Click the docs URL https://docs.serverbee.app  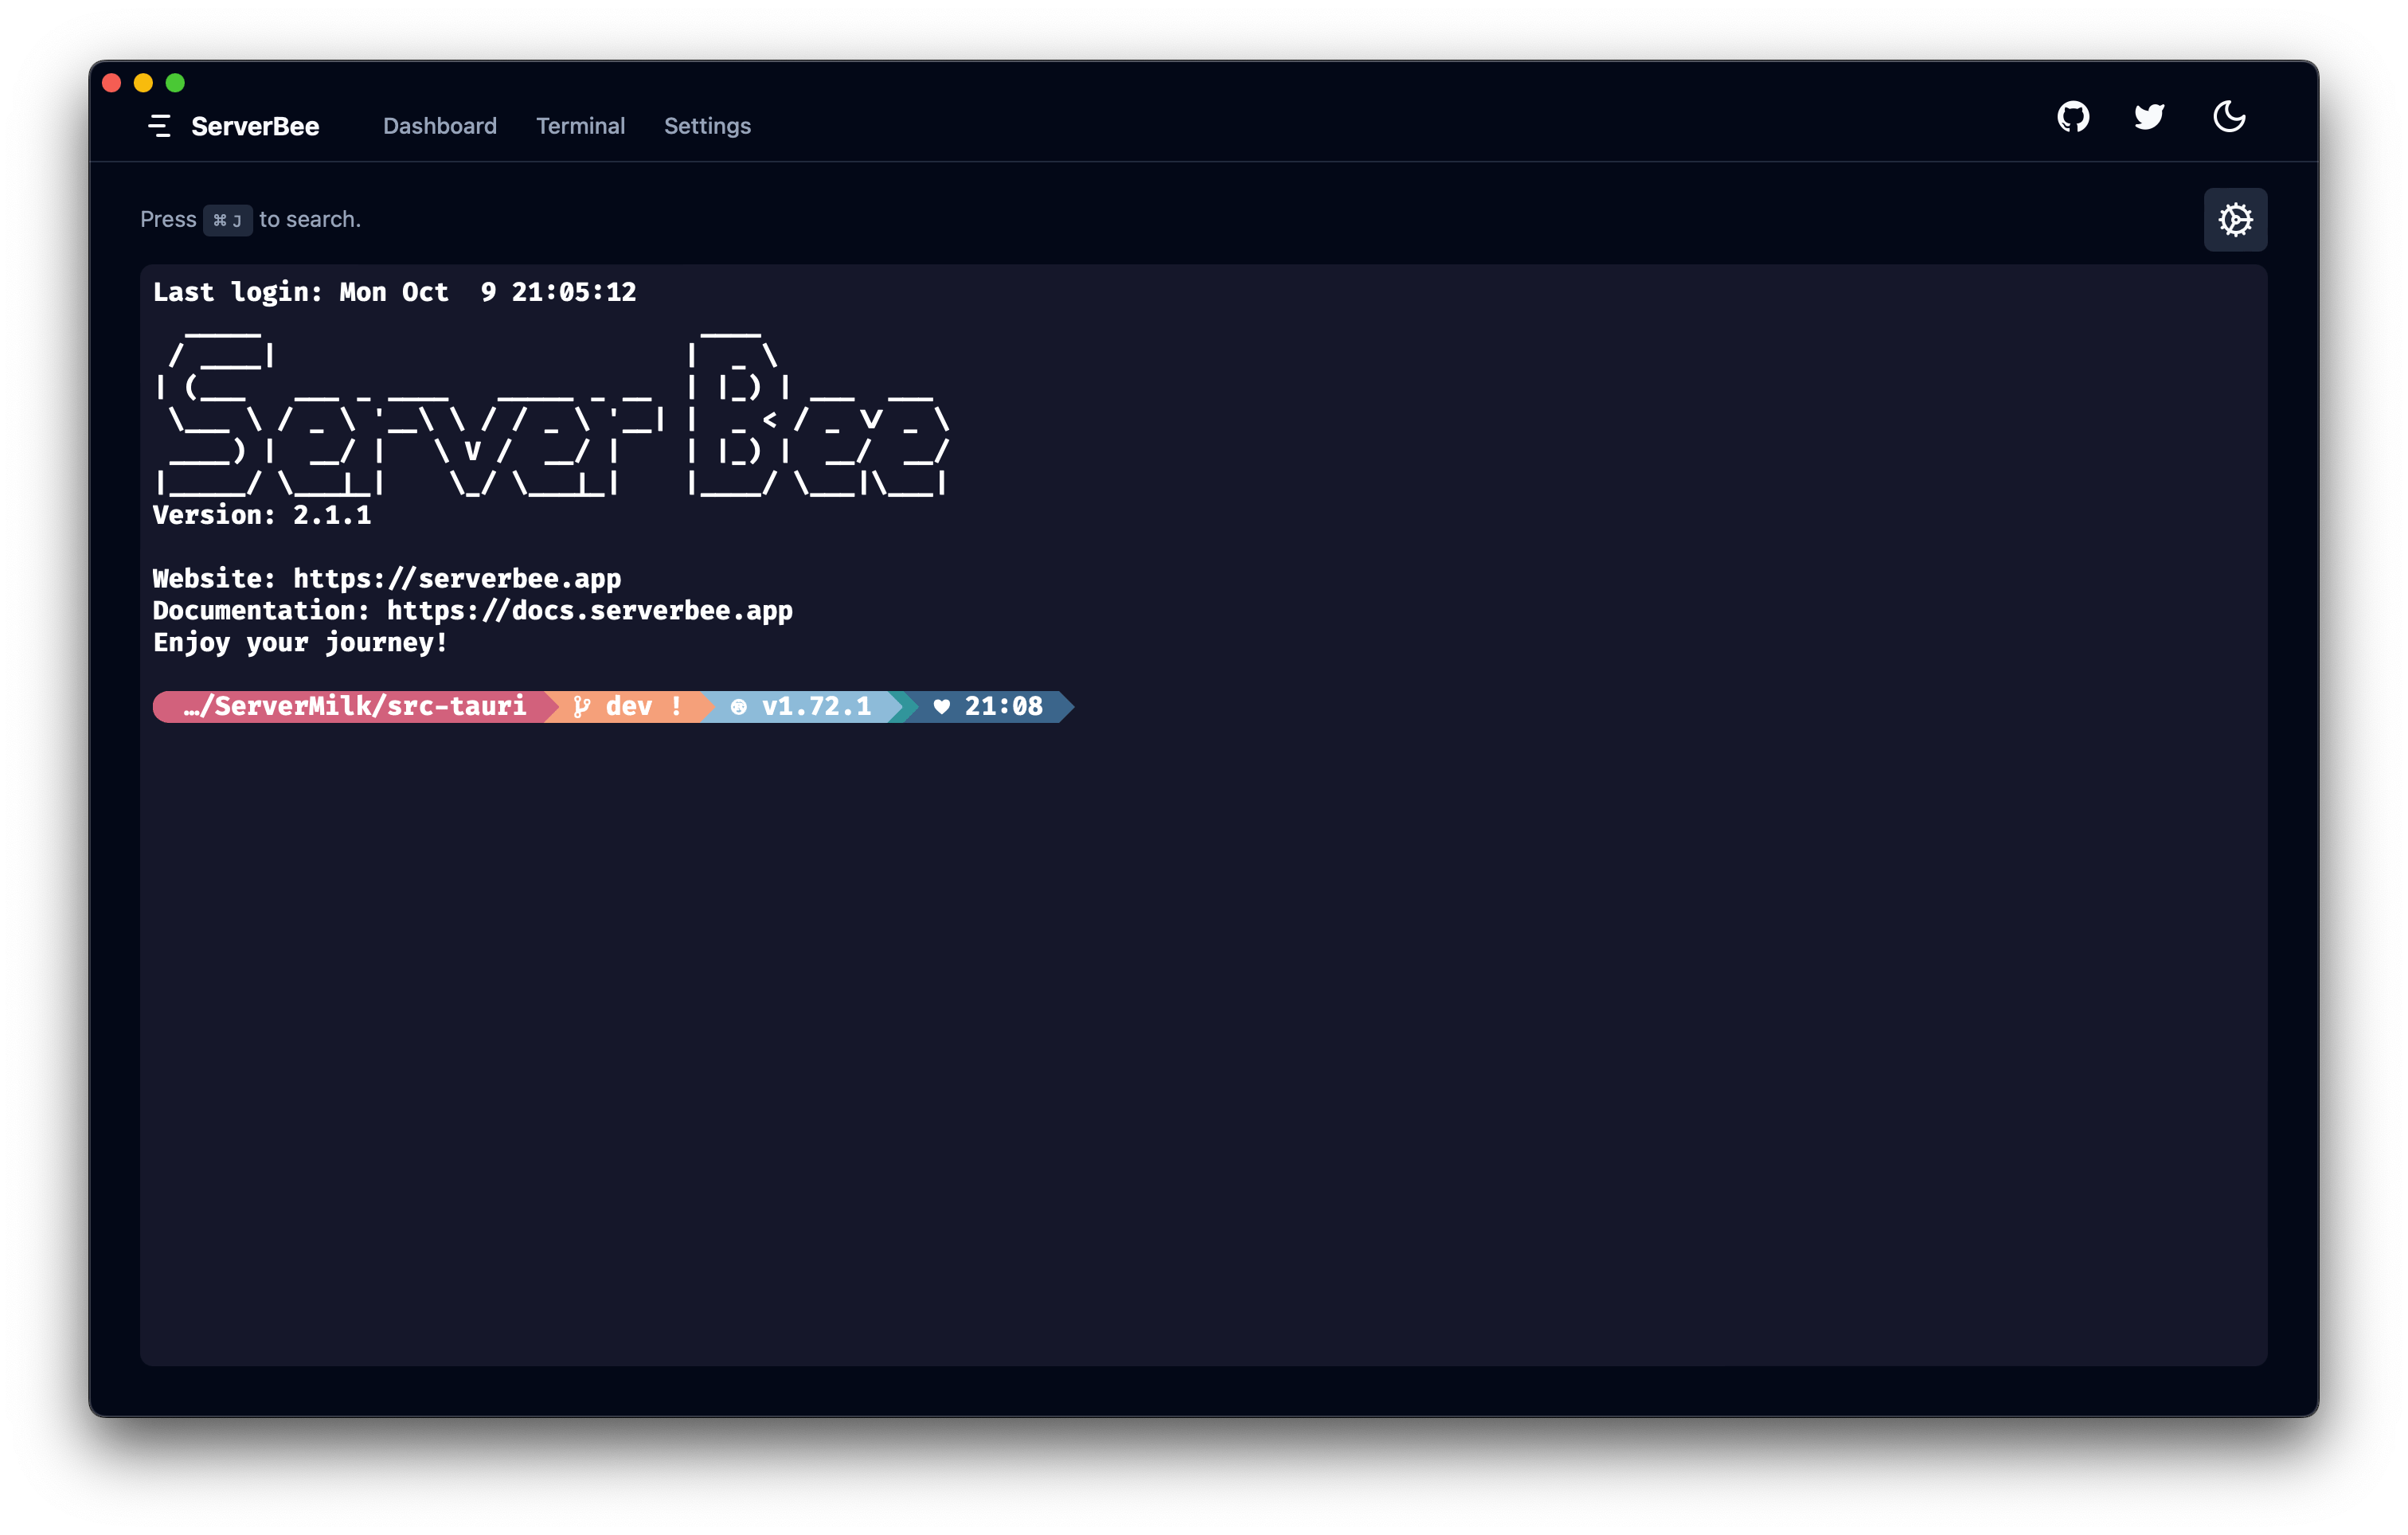(x=590, y=611)
